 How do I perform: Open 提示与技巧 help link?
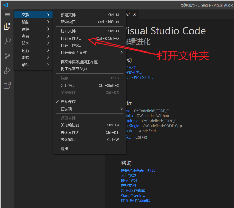(130, 180)
